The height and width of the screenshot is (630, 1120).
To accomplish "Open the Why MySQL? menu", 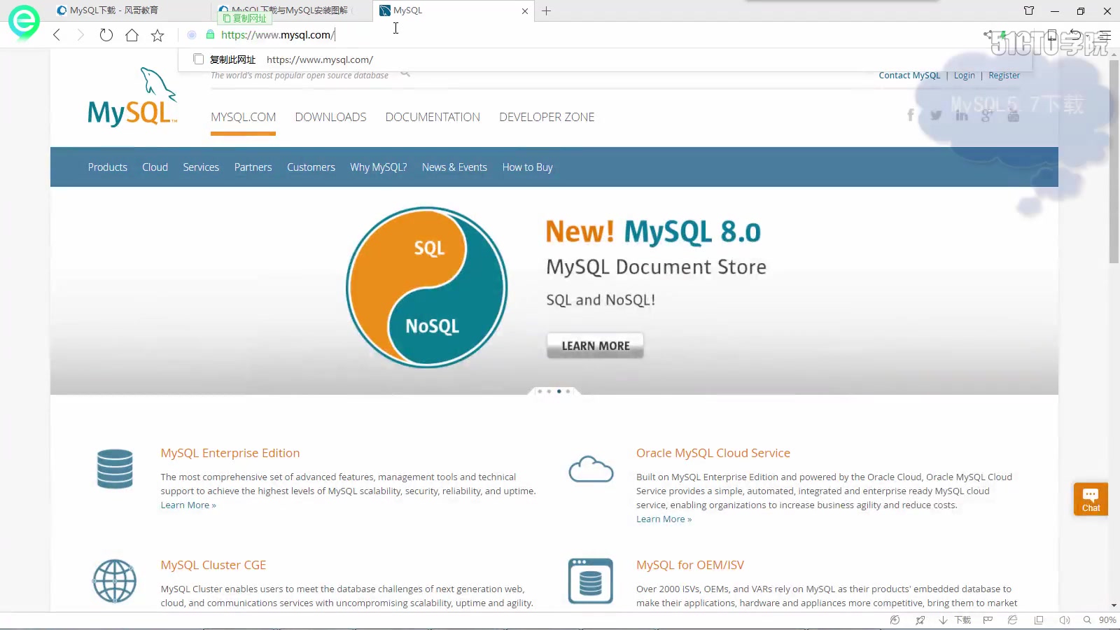I will [x=379, y=167].
